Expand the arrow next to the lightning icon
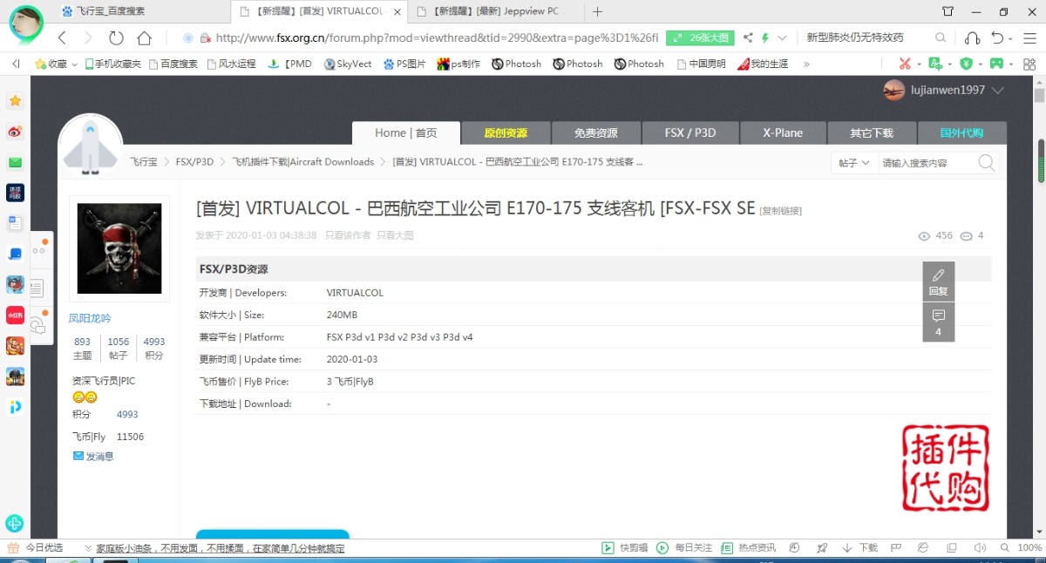The width and height of the screenshot is (1046, 563). (782, 38)
